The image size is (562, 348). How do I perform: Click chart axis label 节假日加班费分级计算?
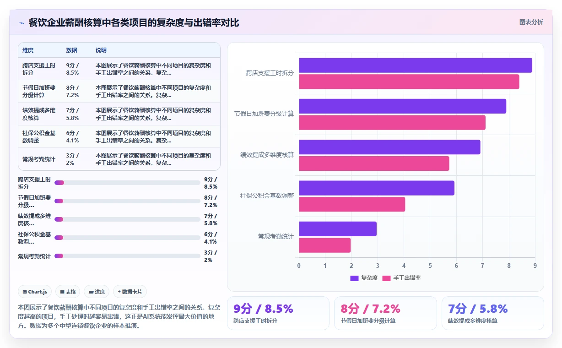pyautogui.click(x=264, y=114)
